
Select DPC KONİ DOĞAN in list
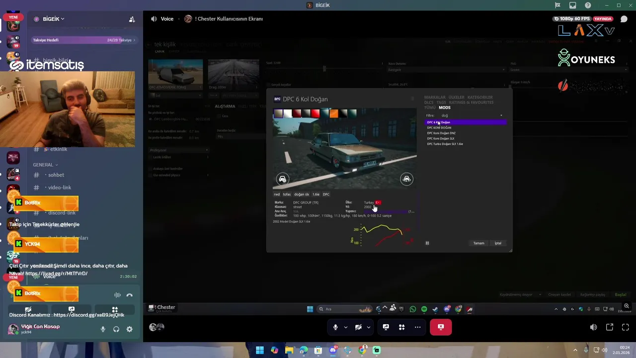click(x=466, y=128)
